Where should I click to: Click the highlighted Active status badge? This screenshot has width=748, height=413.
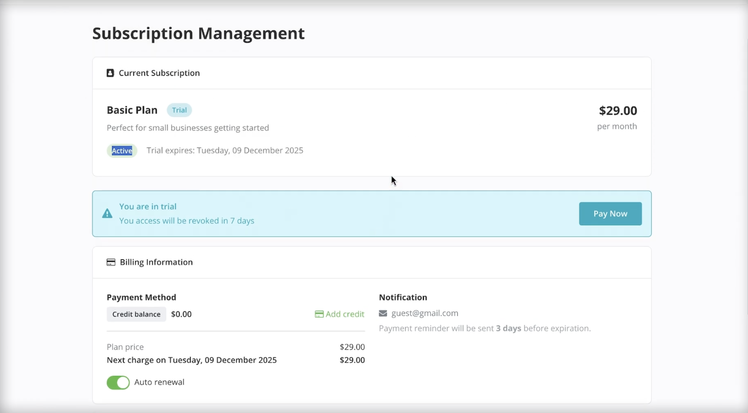pyautogui.click(x=122, y=151)
